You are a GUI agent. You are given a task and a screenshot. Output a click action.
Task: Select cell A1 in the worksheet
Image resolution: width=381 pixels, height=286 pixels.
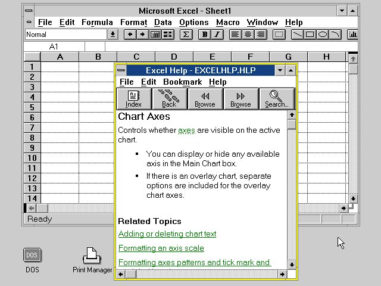[x=60, y=67]
